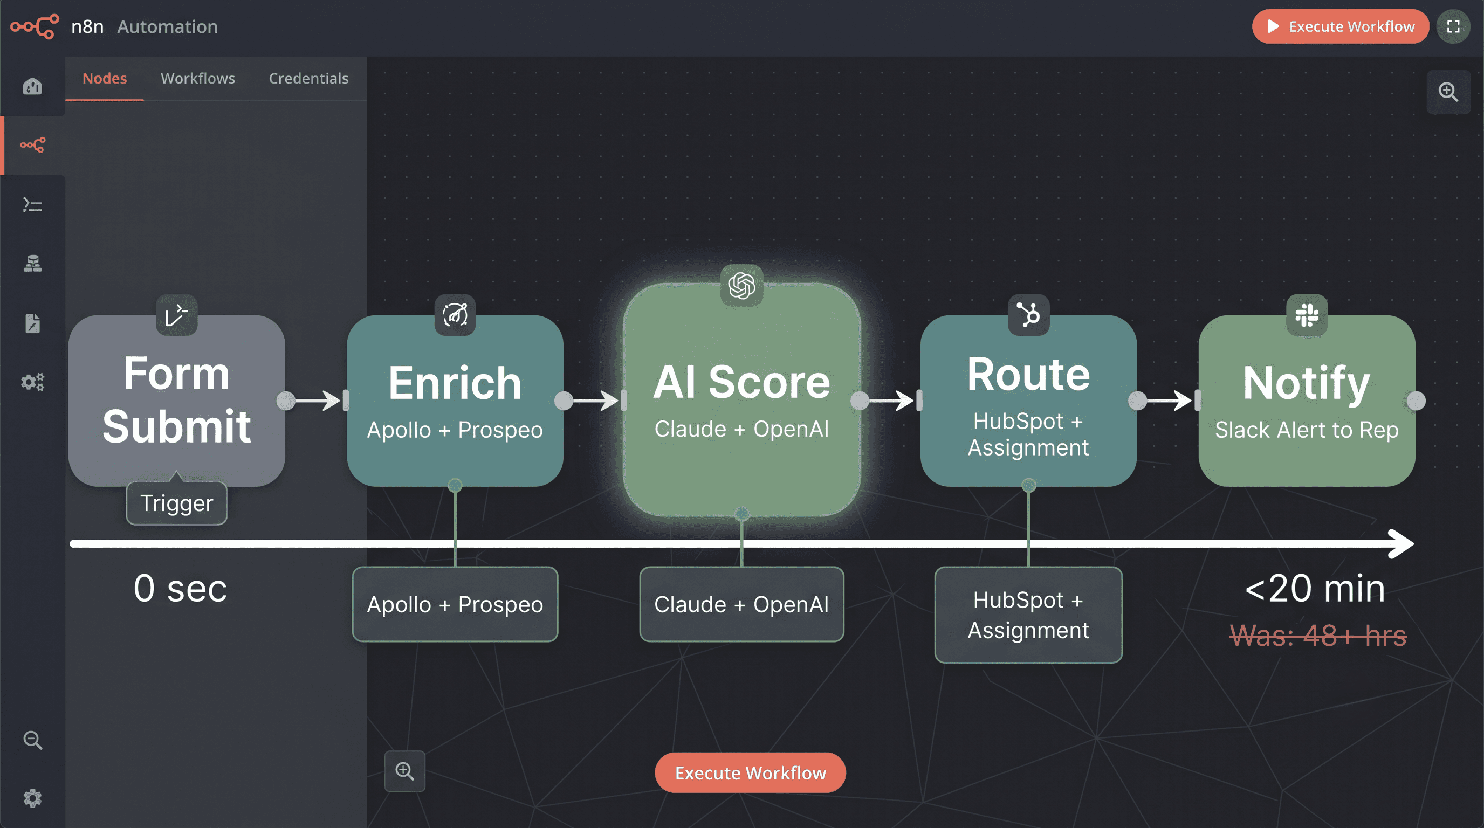Click Execute Workflow button in header
This screenshot has width=1484, height=828.
tap(1340, 26)
